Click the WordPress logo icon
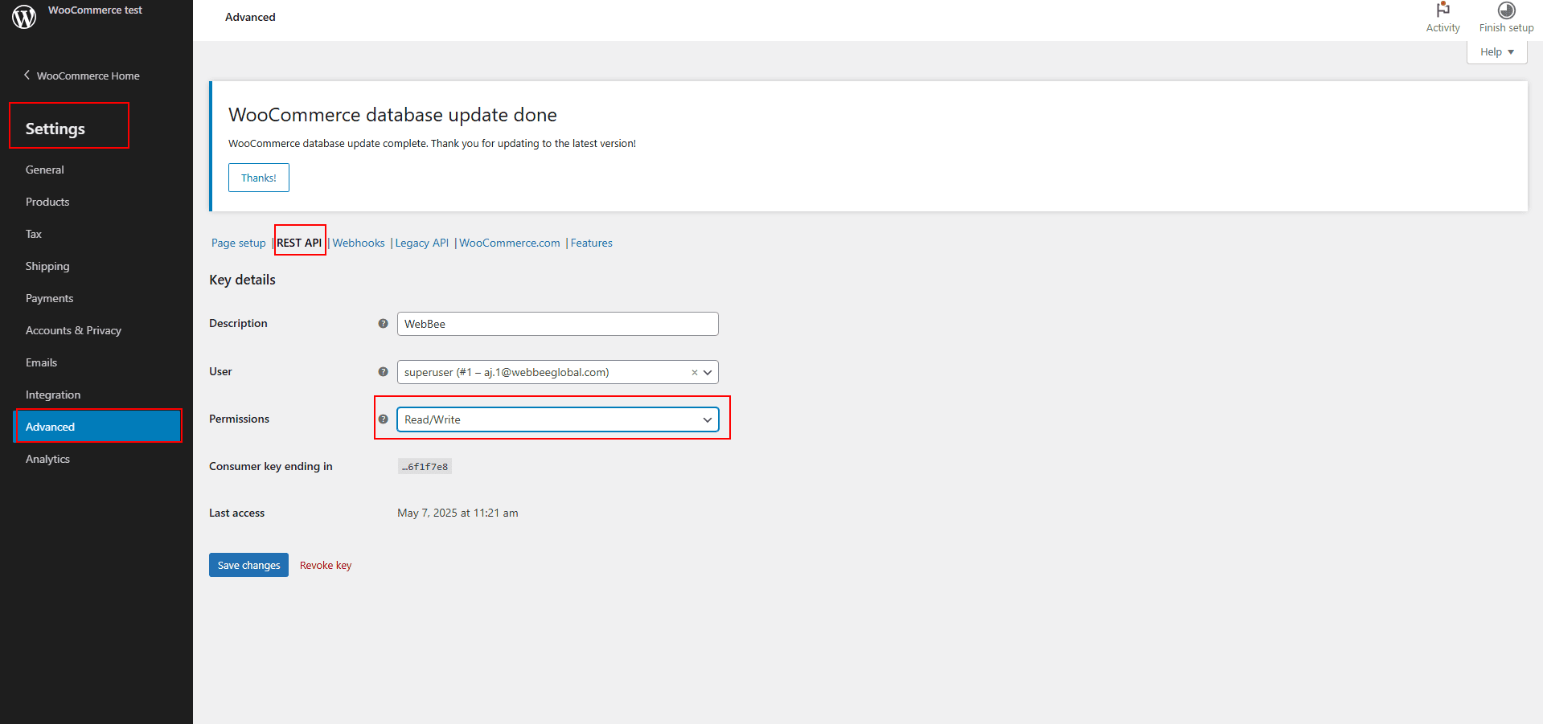 point(24,16)
